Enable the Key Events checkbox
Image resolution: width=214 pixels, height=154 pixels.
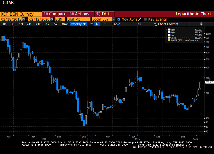tap(145, 19)
